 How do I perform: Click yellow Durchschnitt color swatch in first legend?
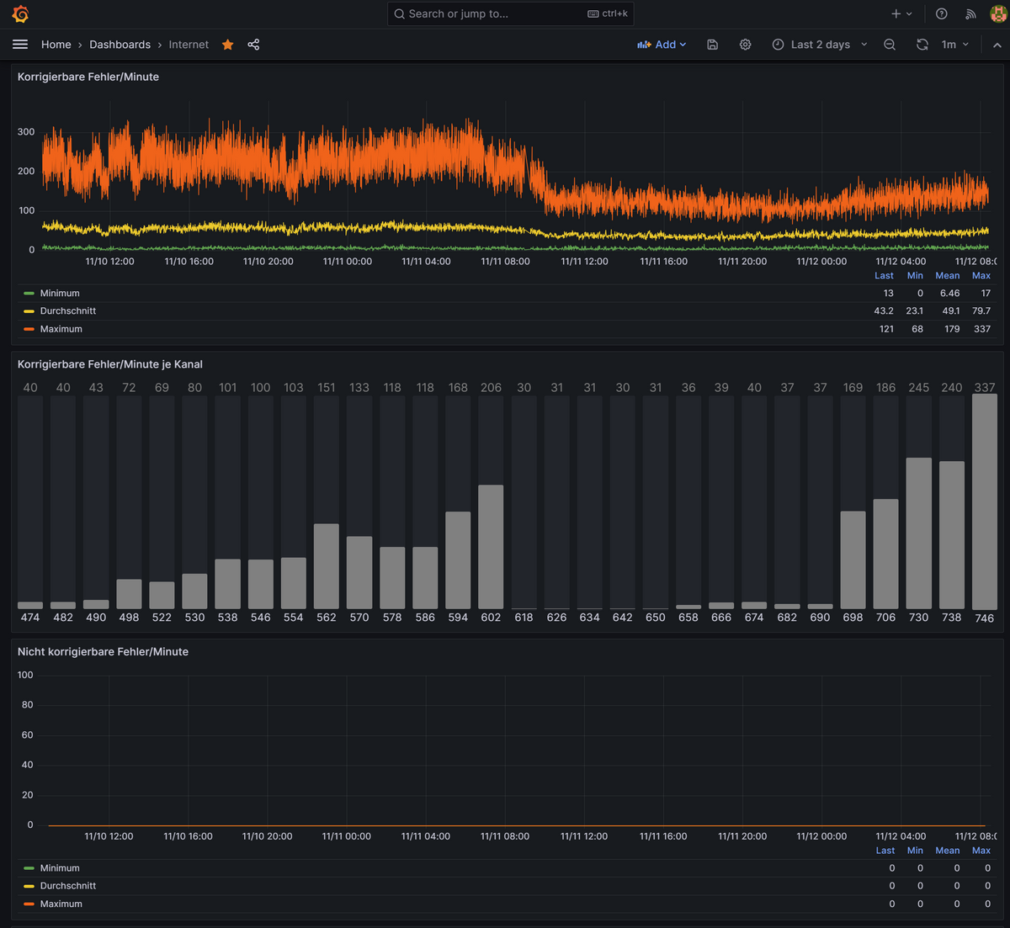tap(29, 311)
